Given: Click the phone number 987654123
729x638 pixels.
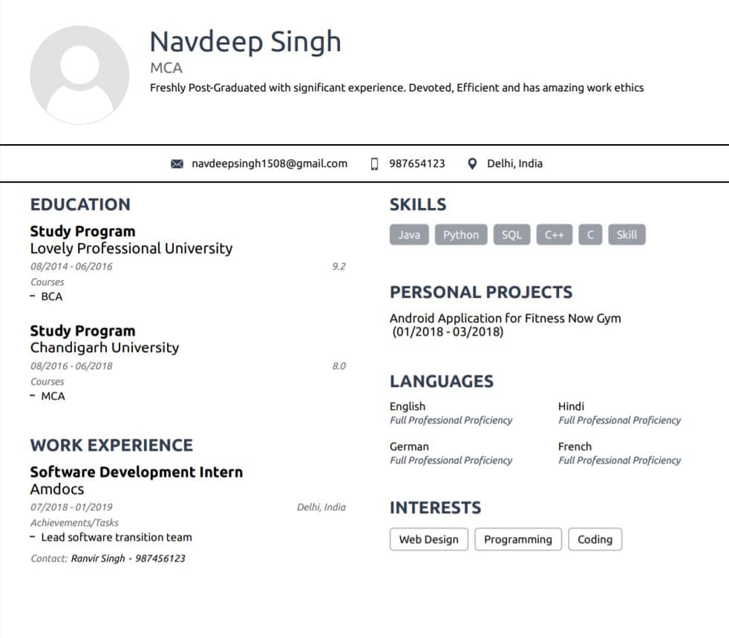Looking at the screenshot, I should pyautogui.click(x=417, y=164).
